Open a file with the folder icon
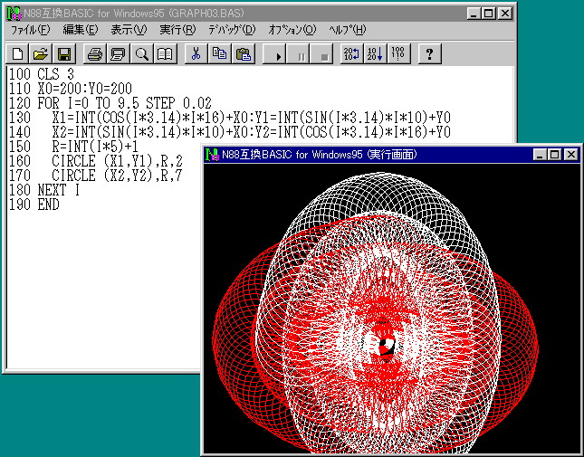Screen dimensions: 584x457 click(x=41, y=54)
